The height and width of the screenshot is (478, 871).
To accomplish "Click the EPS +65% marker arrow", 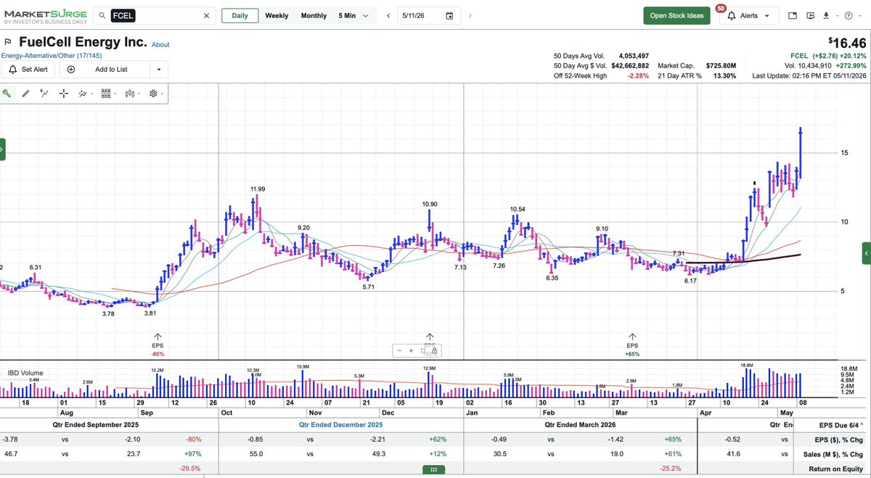I will pyautogui.click(x=632, y=337).
